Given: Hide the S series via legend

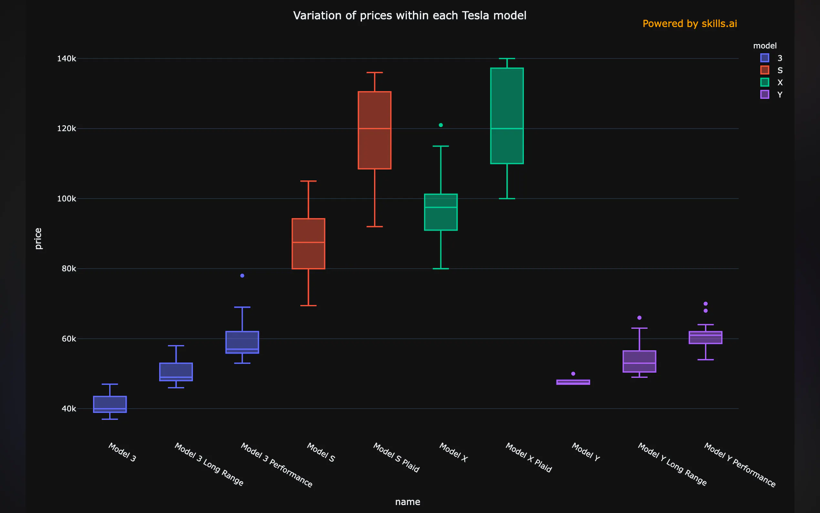Looking at the screenshot, I should click(x=765, y=70).
